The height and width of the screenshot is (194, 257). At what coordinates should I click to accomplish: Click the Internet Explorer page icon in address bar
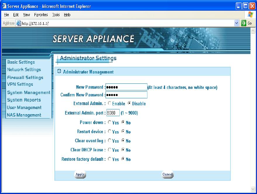point(19,23)
